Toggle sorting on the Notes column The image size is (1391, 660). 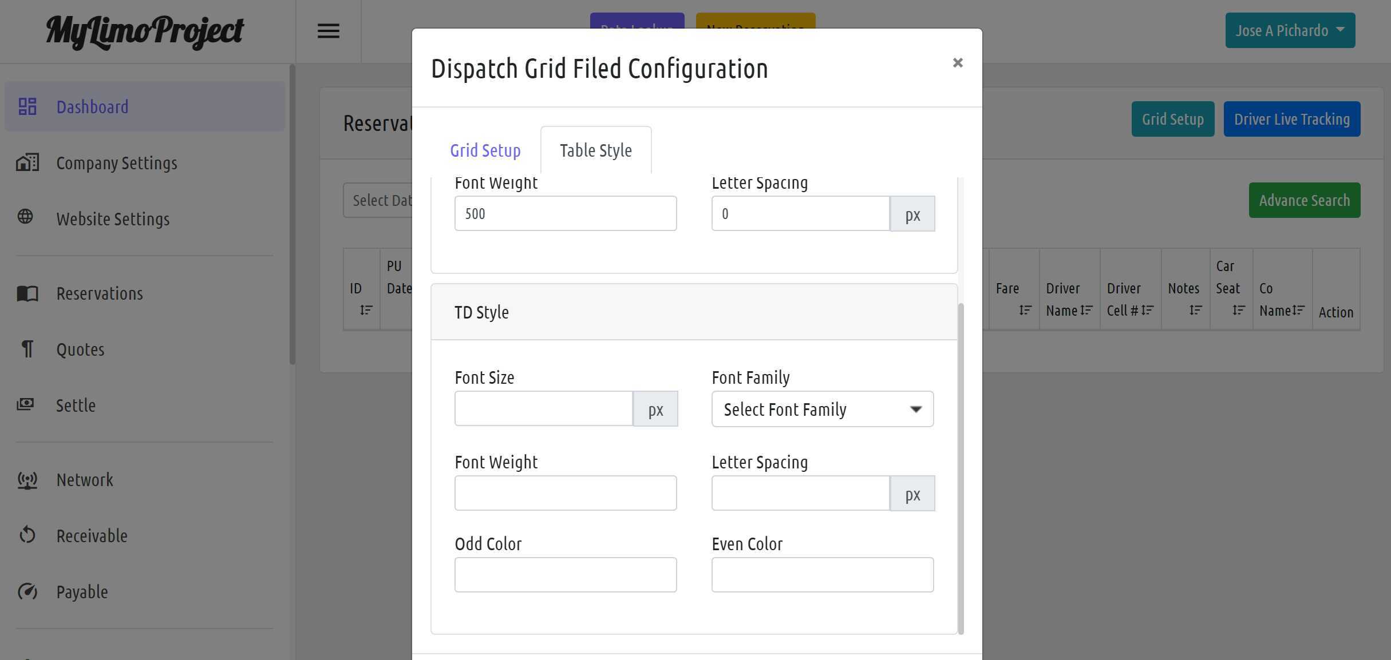[1195, 311]
